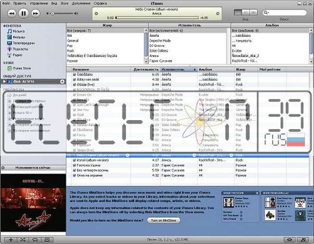Toggle the Исполнитель column sort arrow
Screen dimensions: 314x244
click(x=194, y=69)
